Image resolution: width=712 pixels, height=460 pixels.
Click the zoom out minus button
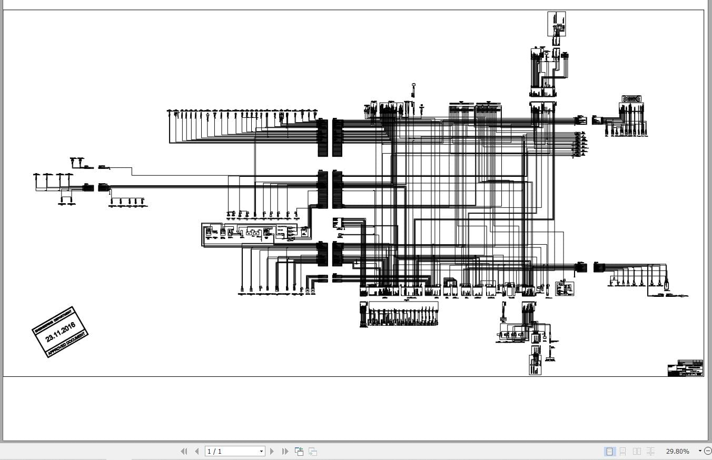point(708,451)
